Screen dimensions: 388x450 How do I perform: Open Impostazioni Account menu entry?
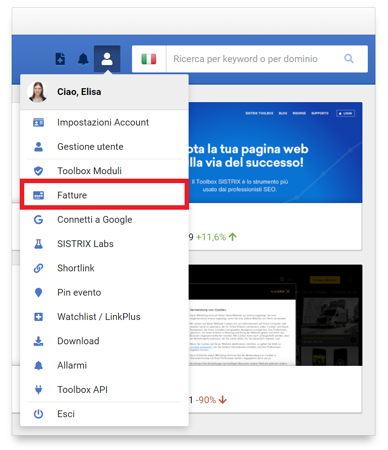(x=103, y=122)
